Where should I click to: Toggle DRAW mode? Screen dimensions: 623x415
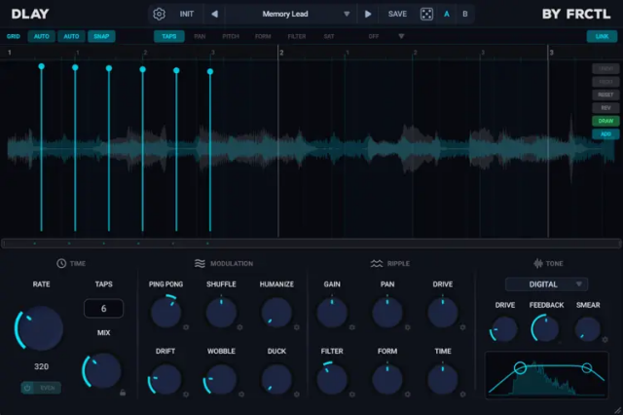[605, 121]
